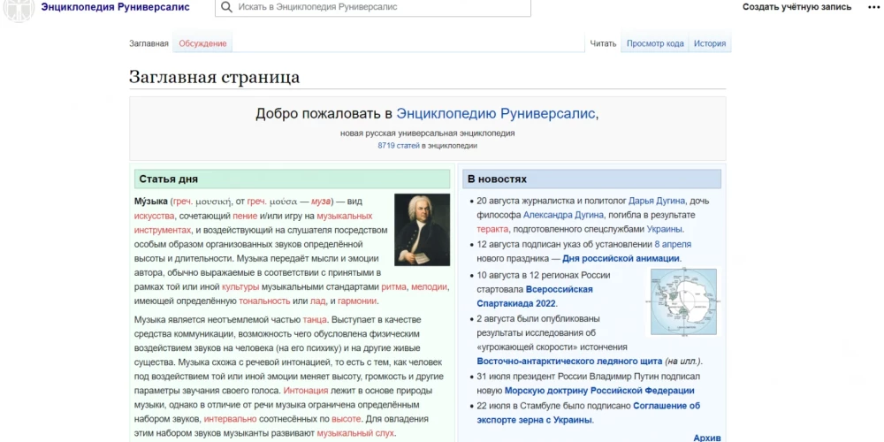884x442 pixels.
Task: Click the "8719 статей" link
Action: click(399, 146)
